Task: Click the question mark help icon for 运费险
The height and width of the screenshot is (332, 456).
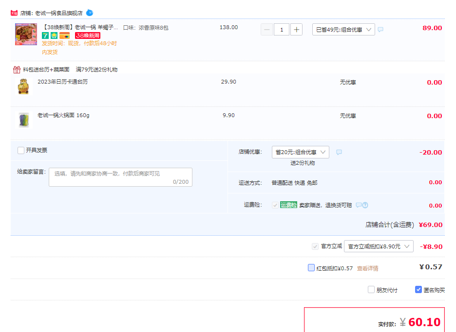Action: tap(365, 205)
